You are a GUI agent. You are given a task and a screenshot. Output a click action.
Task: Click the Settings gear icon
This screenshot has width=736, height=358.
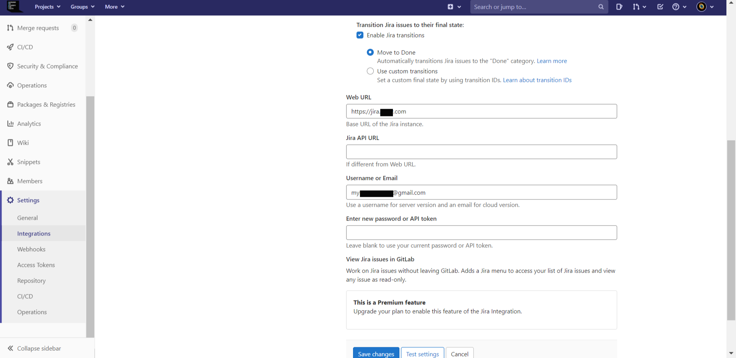10,200
